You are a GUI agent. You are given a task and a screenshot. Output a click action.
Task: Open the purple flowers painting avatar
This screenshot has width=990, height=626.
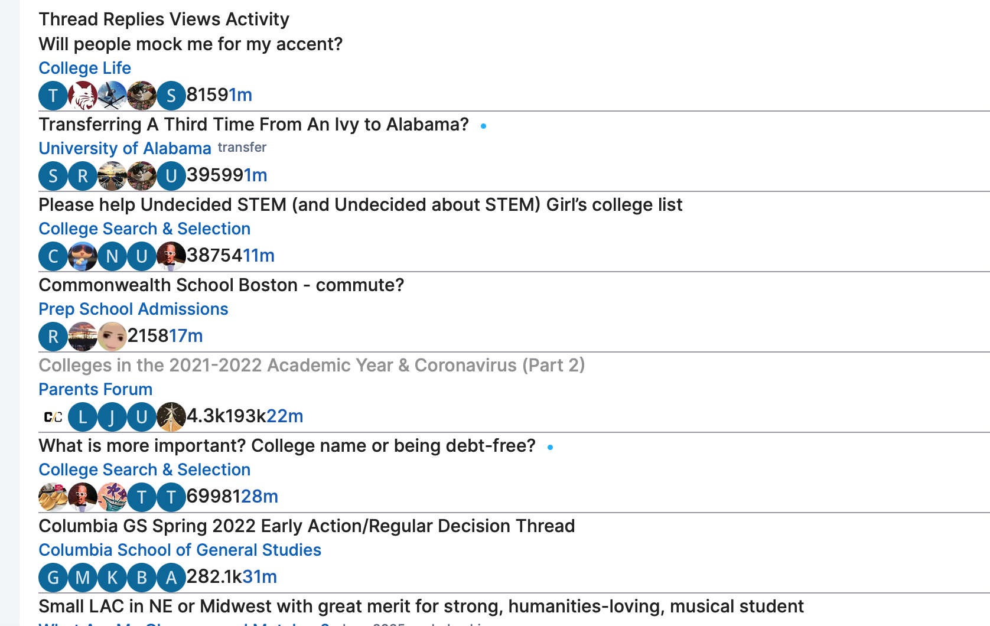pos(112,497)
